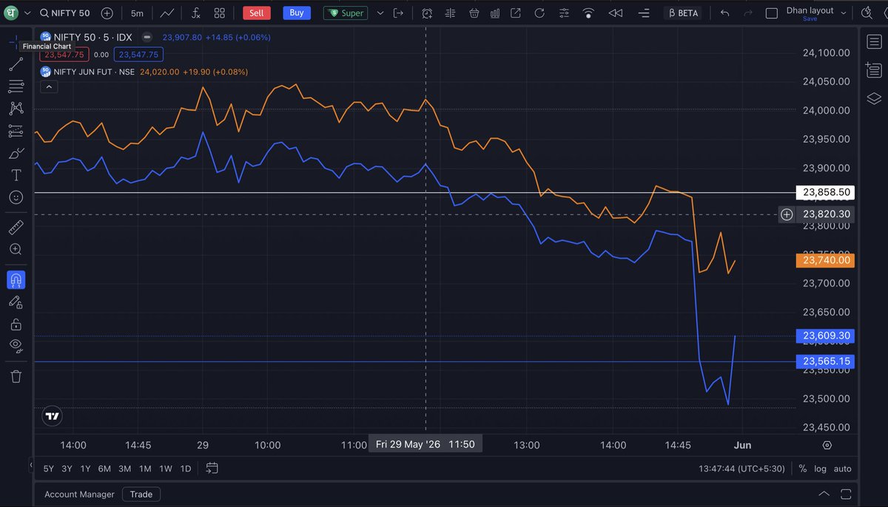Click the wifi-shaped signal icon
Viewport: 888px width, 507px height.
pyautogui.click(x=589, y=13)
